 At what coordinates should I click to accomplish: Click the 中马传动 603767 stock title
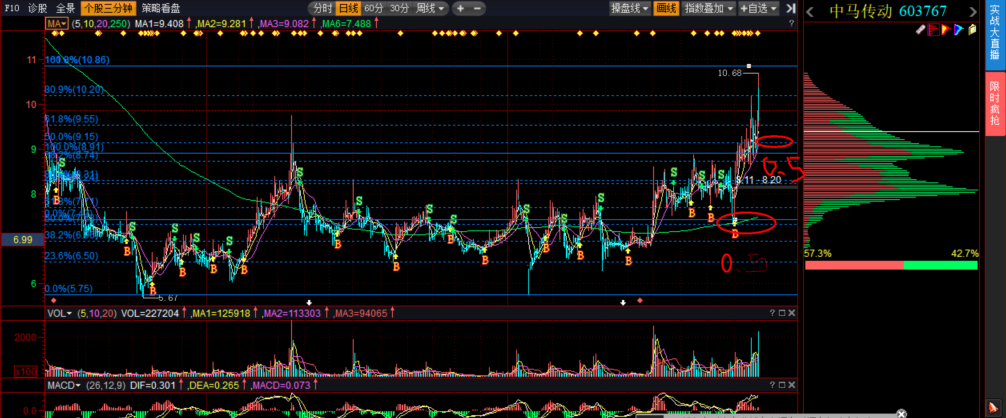(888, 11)
